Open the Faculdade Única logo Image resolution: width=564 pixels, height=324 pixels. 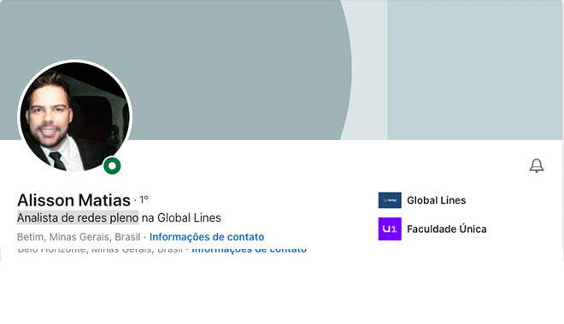[390, 229]
